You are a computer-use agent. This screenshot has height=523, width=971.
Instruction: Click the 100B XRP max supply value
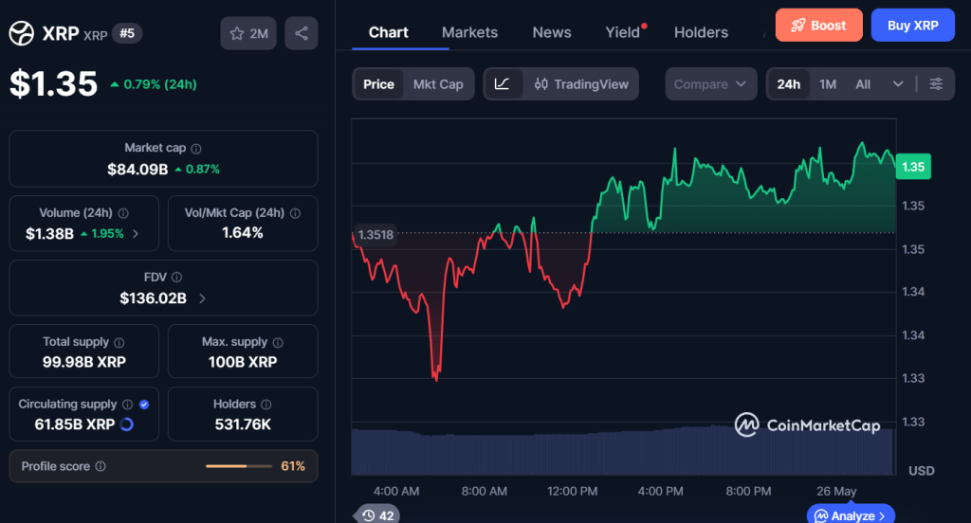pos(243,362)
